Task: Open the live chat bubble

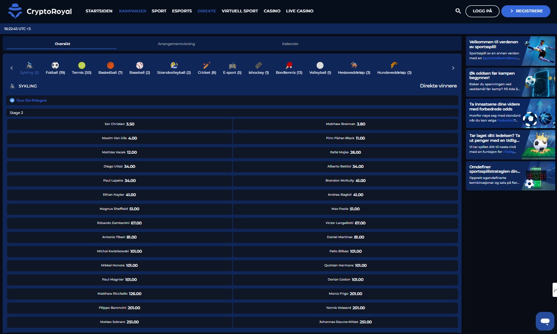Action: pos(545,321)
